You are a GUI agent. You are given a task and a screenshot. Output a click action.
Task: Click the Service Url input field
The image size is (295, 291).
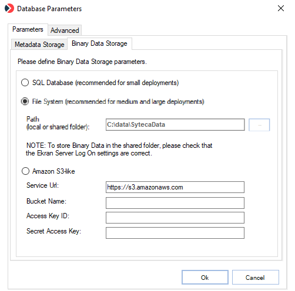pos(175,187)
